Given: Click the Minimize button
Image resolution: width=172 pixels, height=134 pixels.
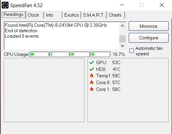Looking at the screenshot, I should pyautogui.click(x=148, y=26).
